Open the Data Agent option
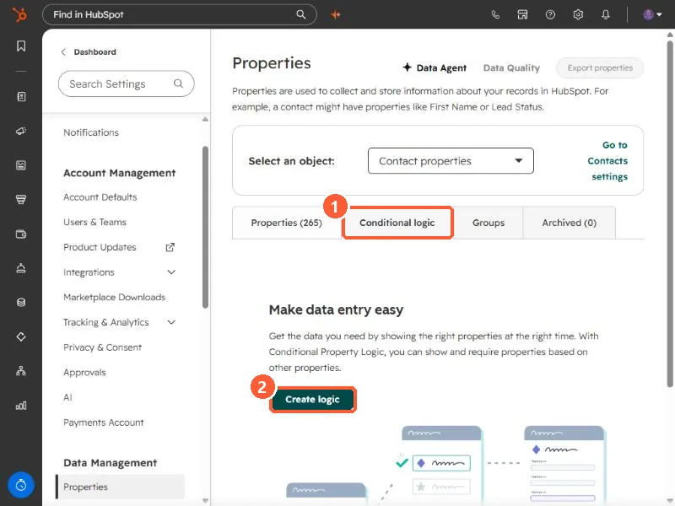 click(x=435, y=68)
